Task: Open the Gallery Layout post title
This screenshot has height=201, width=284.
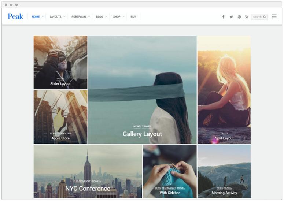Action: point(142,134)
